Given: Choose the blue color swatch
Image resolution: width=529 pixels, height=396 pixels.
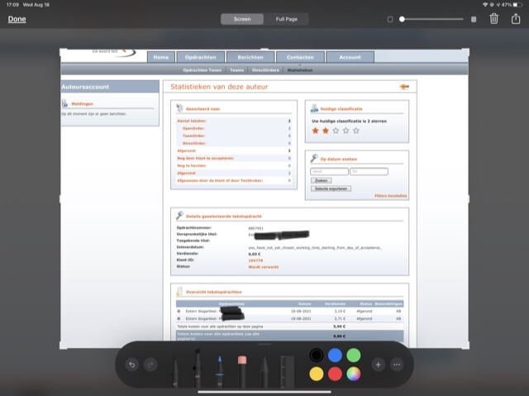Looking at the screenshot, I should pyautogui.click(x=335, y=355).
